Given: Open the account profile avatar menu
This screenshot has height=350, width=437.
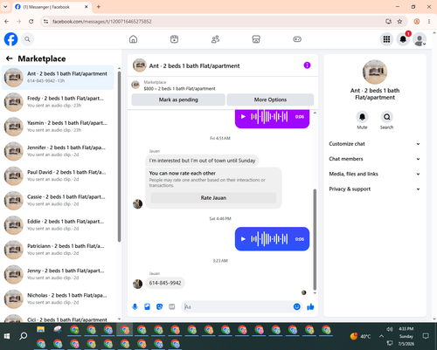Looking at the screenshot, I should click(420, 39).
